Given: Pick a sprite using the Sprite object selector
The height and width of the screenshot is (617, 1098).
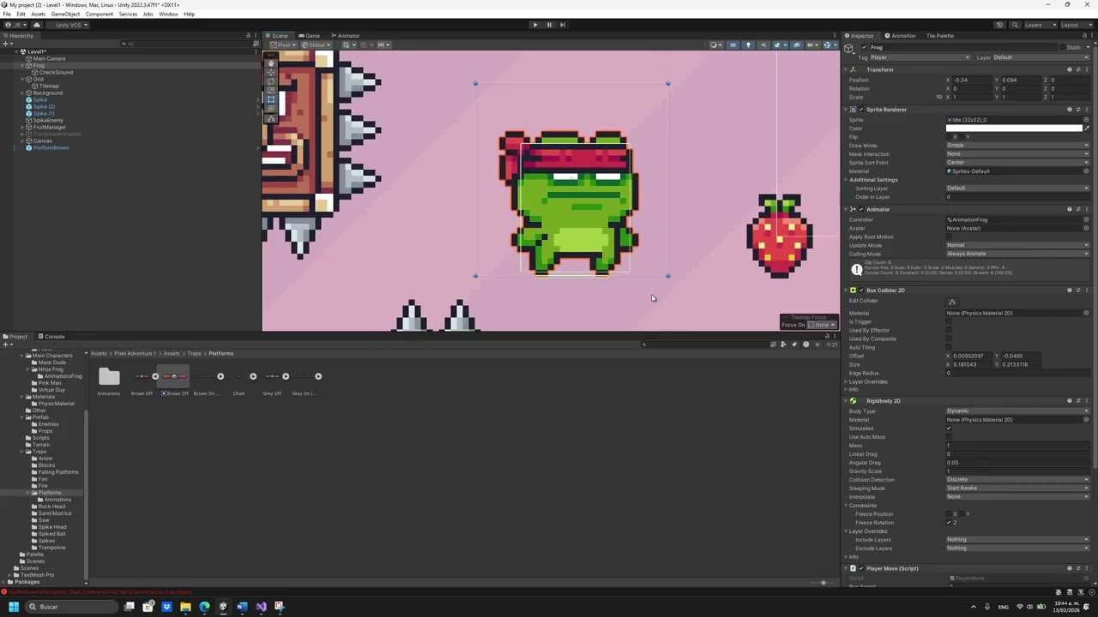Looking at the screenshot, I should click(1086, 120).
